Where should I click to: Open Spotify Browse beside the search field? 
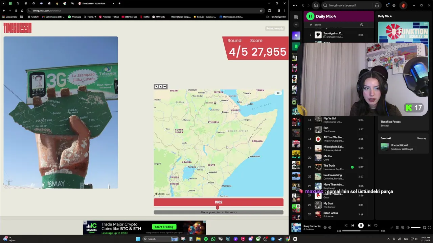tap(377, 5)
